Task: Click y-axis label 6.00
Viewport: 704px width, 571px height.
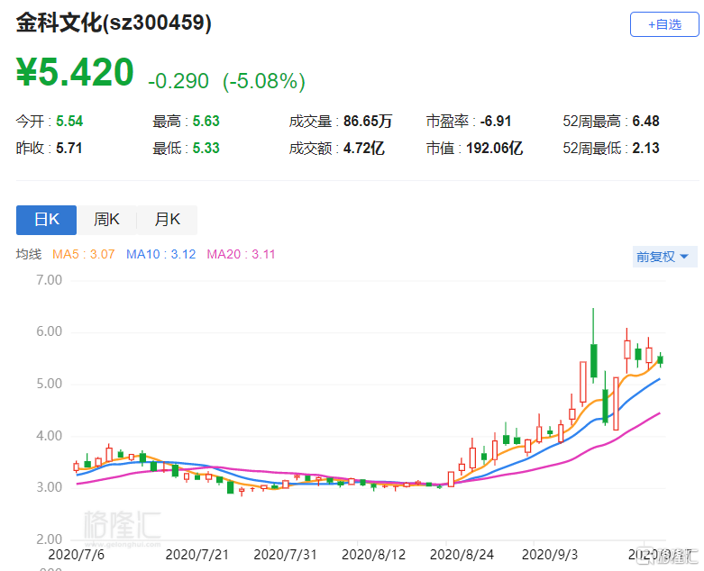Action: point(49,331)
